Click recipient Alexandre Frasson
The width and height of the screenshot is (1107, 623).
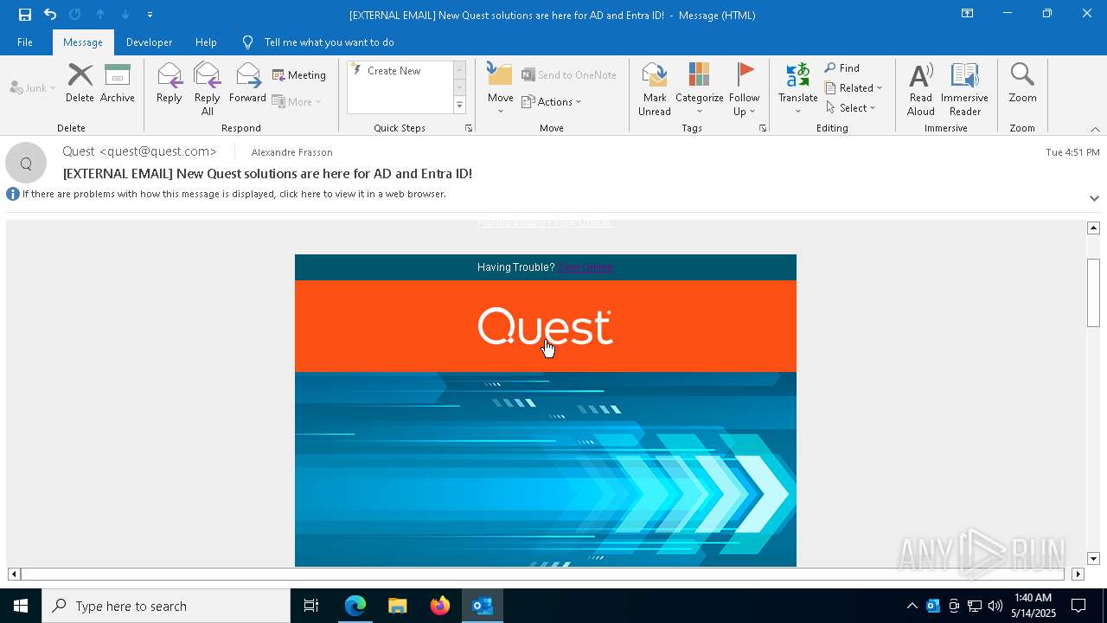click(291, 152)
